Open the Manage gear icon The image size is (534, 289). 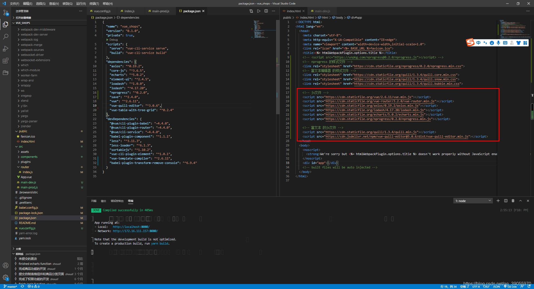6,277
